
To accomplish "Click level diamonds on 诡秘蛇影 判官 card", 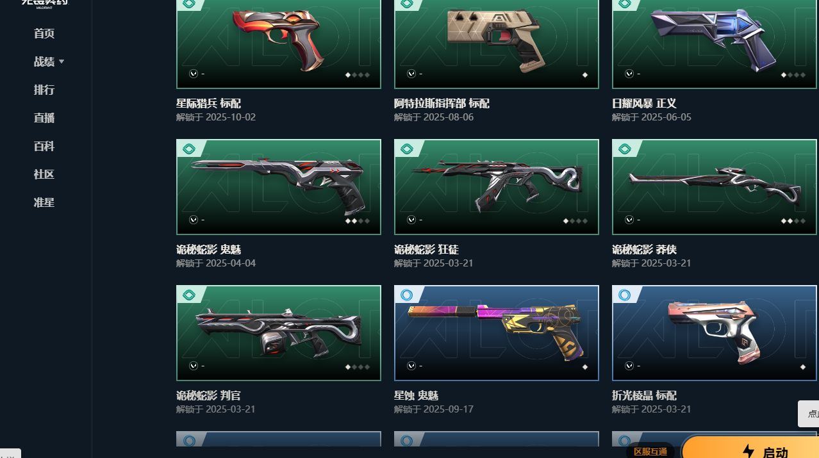I will (358, 367).
